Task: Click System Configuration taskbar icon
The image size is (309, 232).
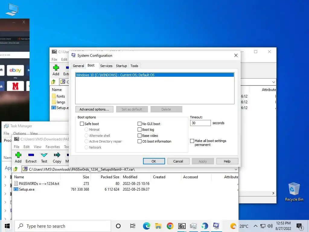Action: tap(216, 226)
